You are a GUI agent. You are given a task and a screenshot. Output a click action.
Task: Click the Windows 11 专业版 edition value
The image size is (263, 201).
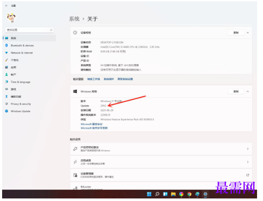point(111,101)
